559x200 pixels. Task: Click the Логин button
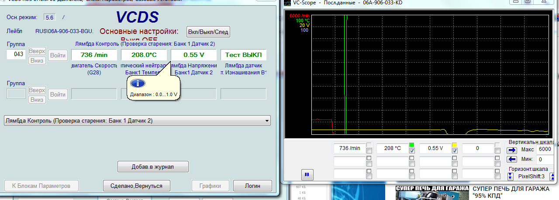coord(252,186)
